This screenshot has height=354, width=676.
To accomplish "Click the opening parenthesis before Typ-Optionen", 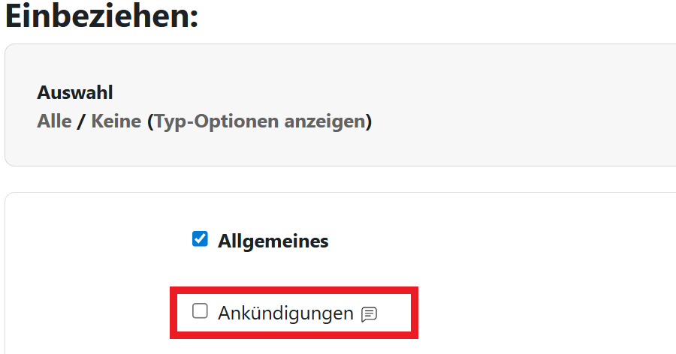I will 149,121.
